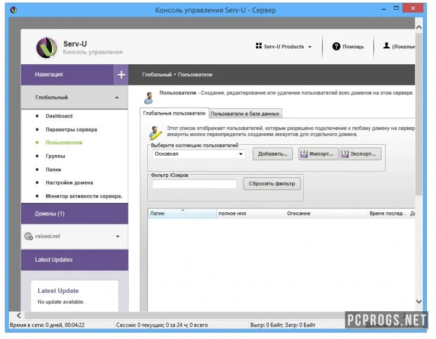This screenshot has height=339, width=436.
Task: Click the Выгр/Загр bytes status entry
Action: pos(283,325)
